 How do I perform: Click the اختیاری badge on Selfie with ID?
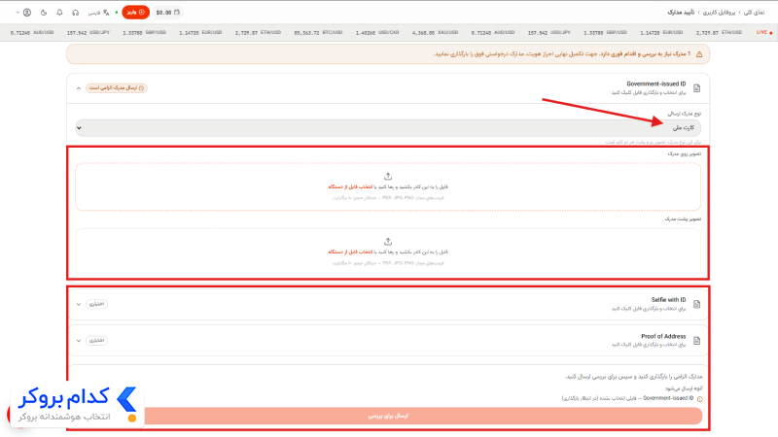[x=96, y=304]
